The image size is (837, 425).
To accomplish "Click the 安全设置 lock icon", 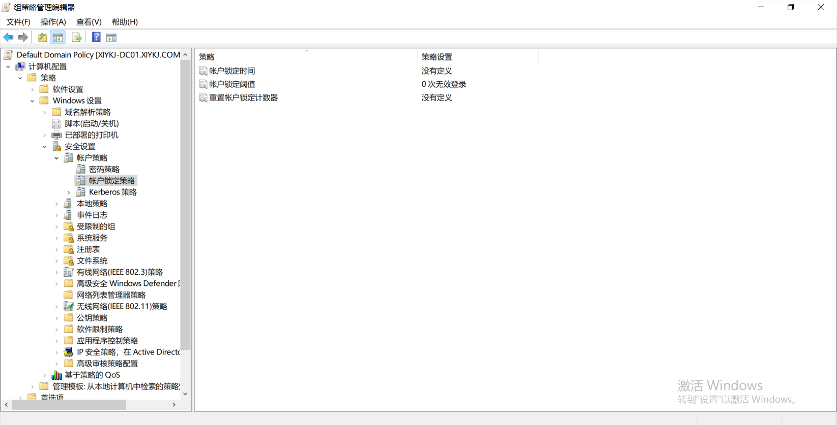I will 56,146.
